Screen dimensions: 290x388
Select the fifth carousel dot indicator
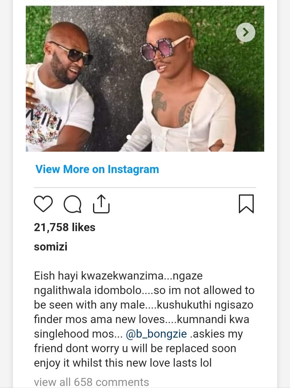point(161,137)
